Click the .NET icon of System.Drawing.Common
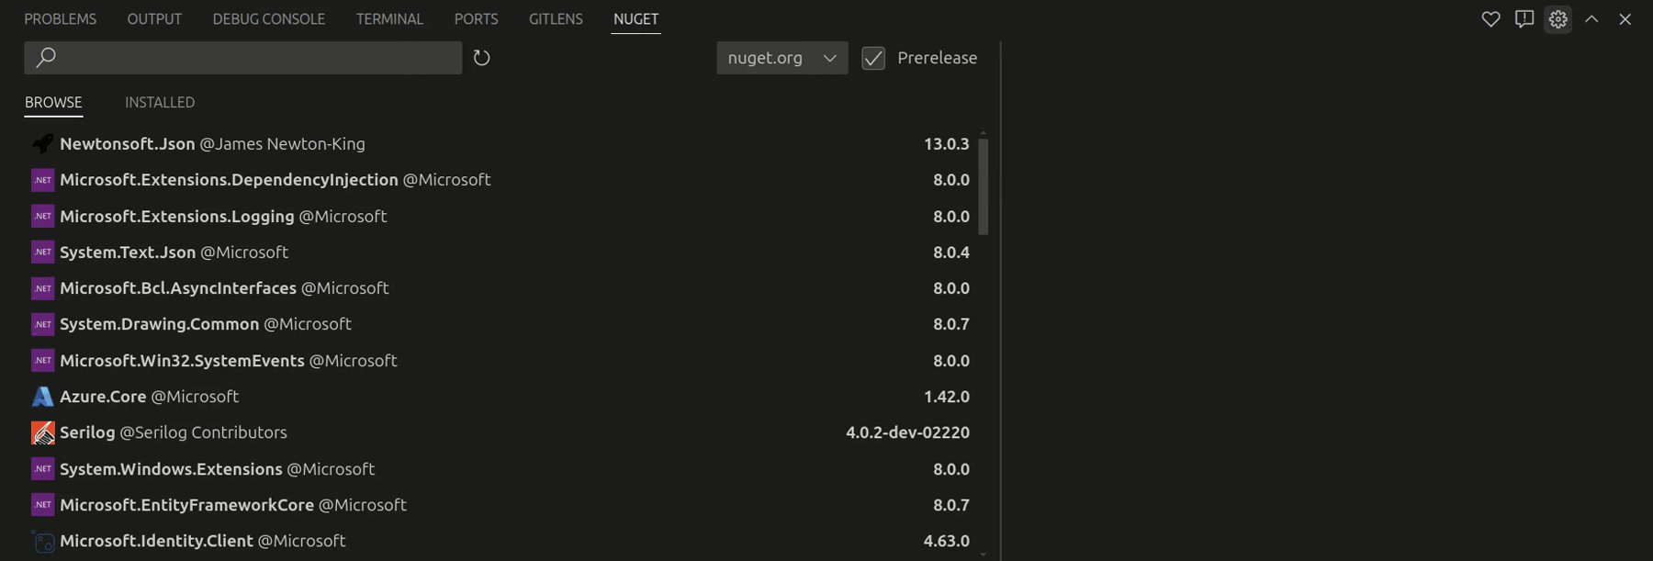 (x=42, y=324)
